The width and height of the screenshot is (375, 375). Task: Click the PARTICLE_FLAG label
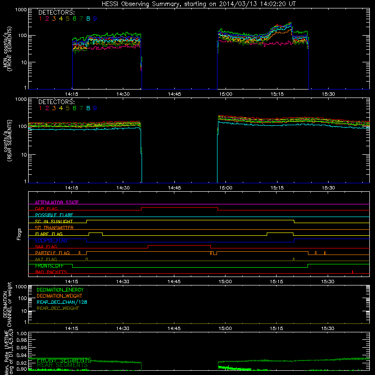pyautogui.click(x=52, y=253)
